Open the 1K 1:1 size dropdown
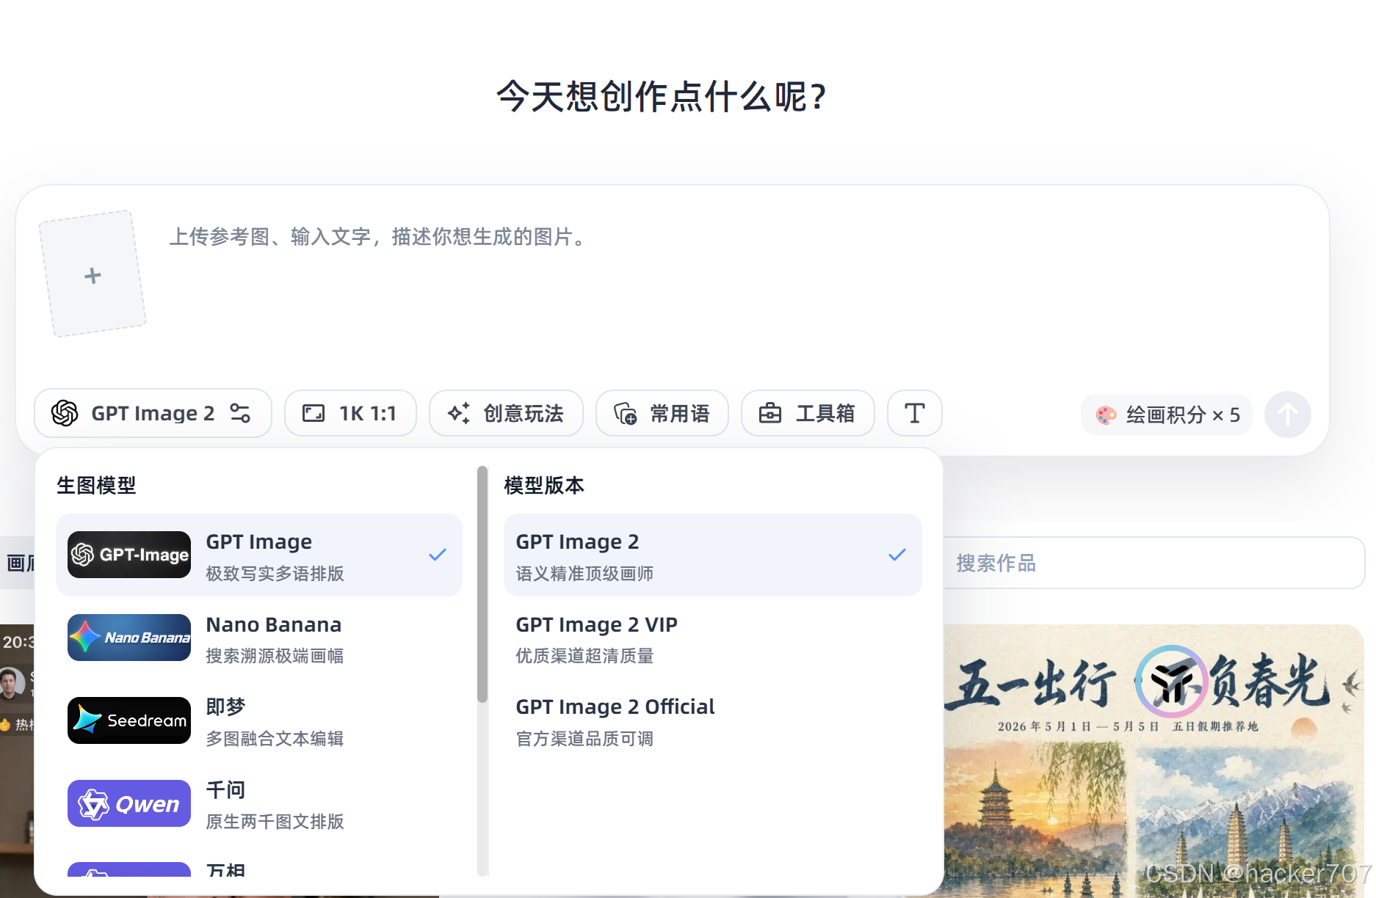Image resolution: width=1376 pixels, height=898 pixels. coord(350,413)
